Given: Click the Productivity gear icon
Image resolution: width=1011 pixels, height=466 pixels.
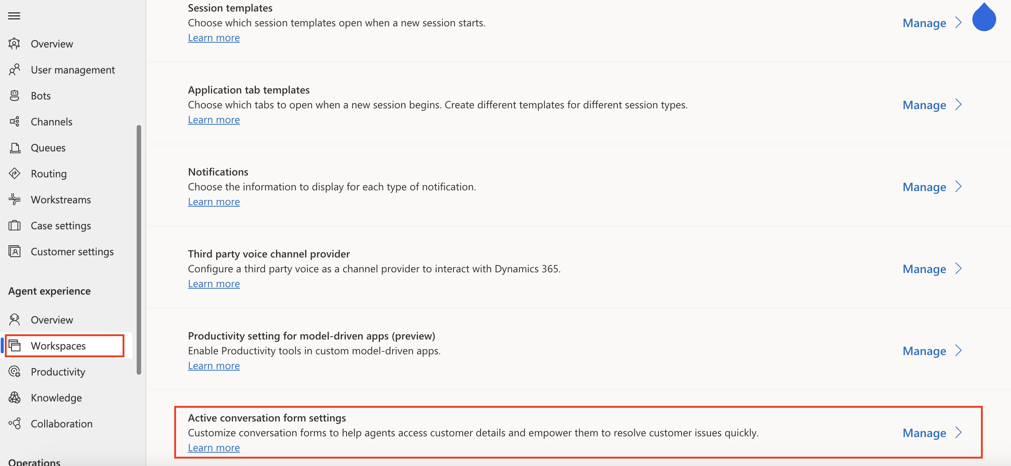Looking at the screenshot, I should click(14, 371).
